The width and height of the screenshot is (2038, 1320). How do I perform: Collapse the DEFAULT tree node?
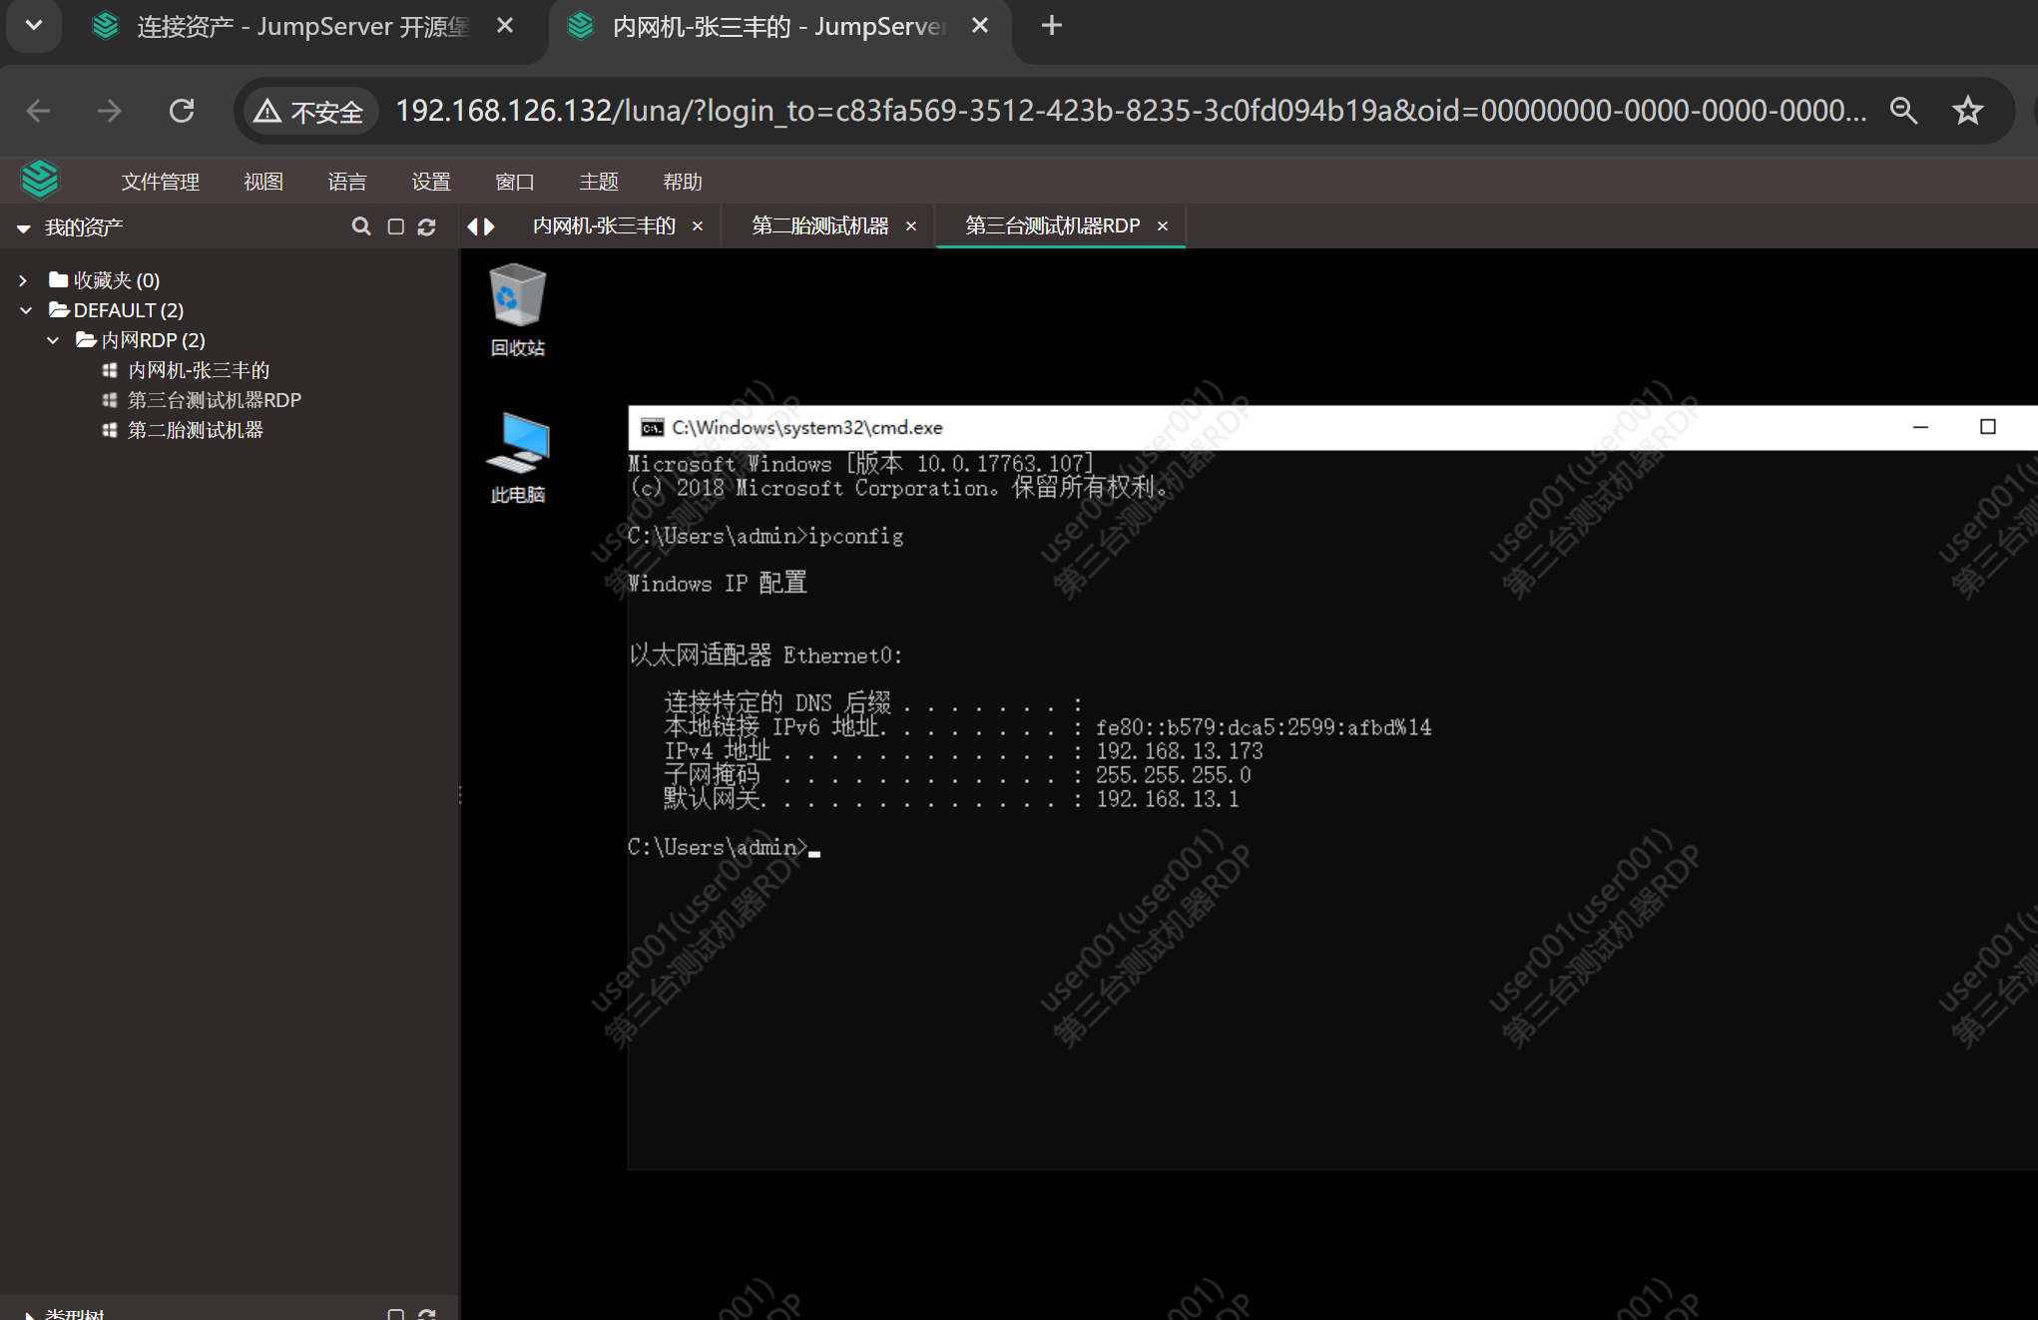(x=26, y=310)
